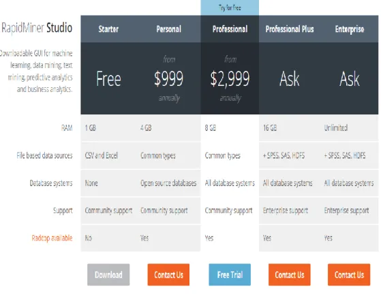Click the gray Download button

(108, 274)
